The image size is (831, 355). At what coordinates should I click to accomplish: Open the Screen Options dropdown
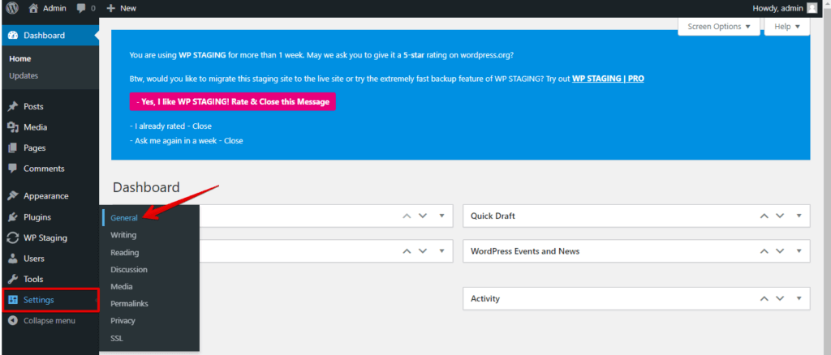719,27
